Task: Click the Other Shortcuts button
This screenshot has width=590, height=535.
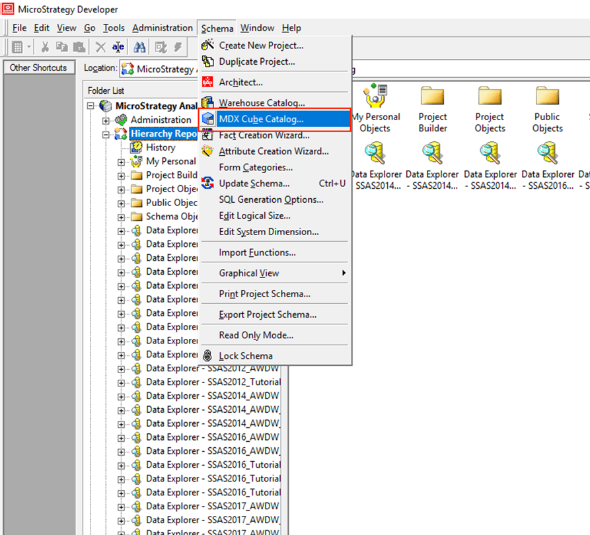Action: (x=38, y=67)
